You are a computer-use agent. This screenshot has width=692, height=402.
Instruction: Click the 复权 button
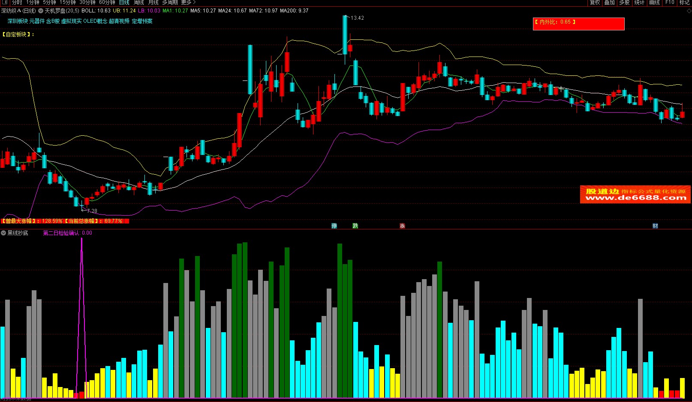pos(595,3)
